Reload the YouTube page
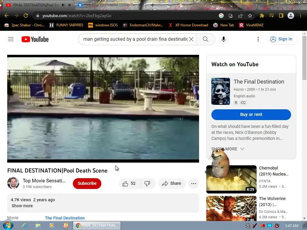Viewport: 307px width, 230px height. click(26, 16)
